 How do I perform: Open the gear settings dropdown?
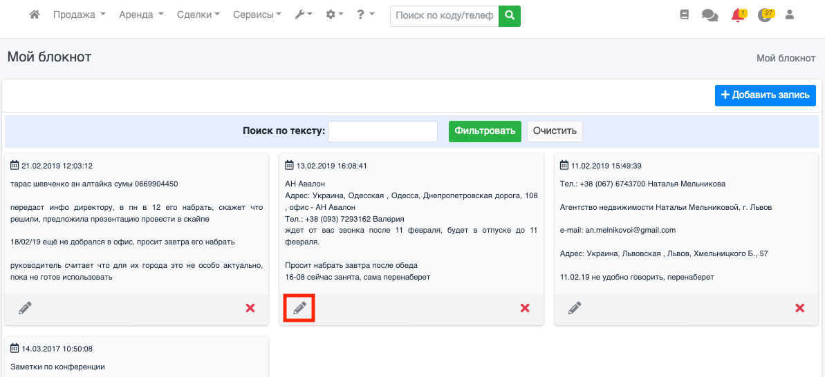point(335,14)
